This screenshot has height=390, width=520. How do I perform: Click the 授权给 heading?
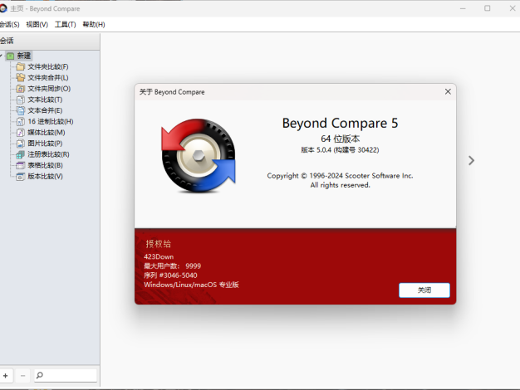(x=158, y=244)
